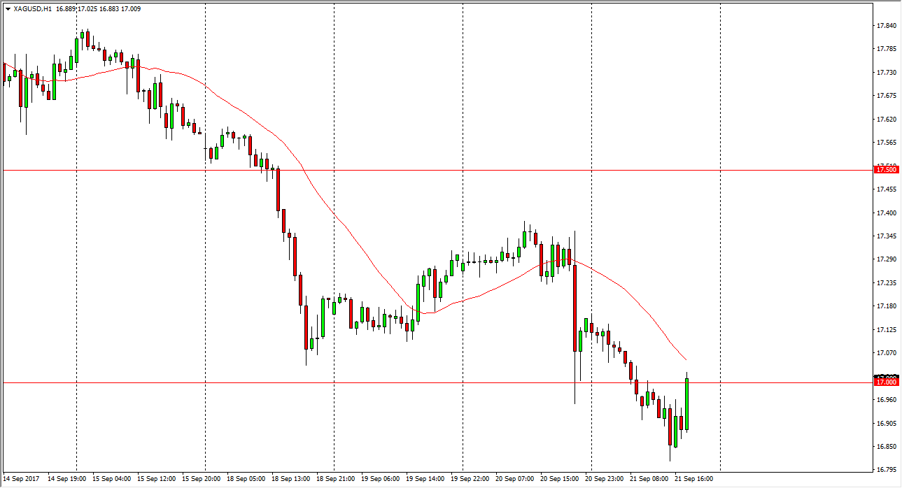Select the red 17.500 price level tag
Viewport: 902px width, 488px height.
click(886, 170)
